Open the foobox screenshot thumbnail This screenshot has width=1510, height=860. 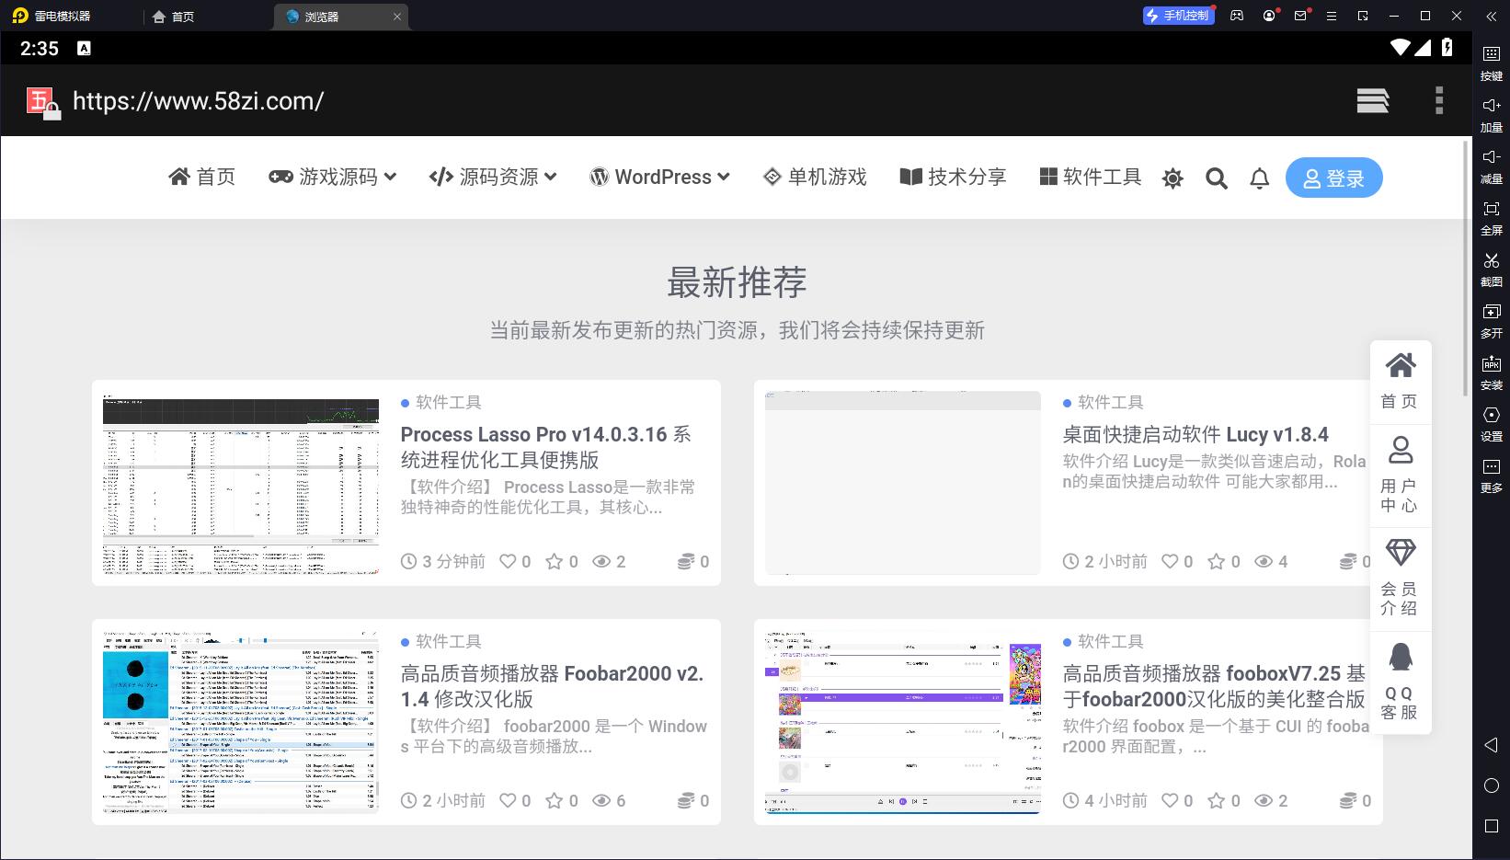(903, 722)
